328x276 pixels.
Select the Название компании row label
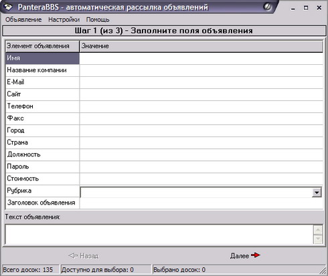click(x=42, y=70)
